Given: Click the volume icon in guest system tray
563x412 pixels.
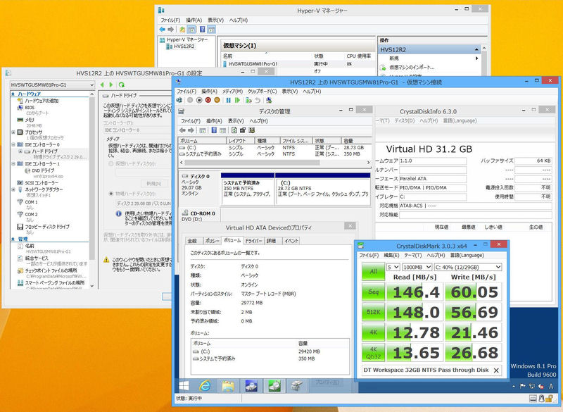Looking at the screenshot, I should [541, 387].
